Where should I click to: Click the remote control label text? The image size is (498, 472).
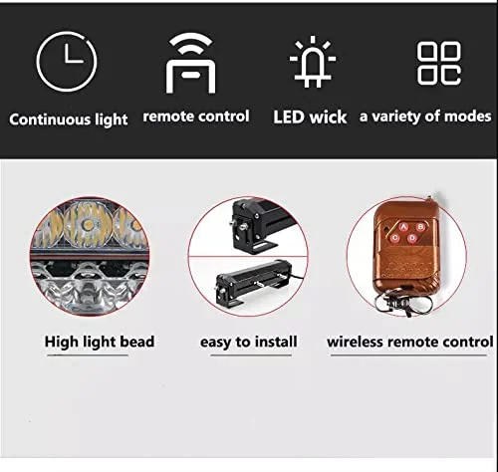coord(196,117)
